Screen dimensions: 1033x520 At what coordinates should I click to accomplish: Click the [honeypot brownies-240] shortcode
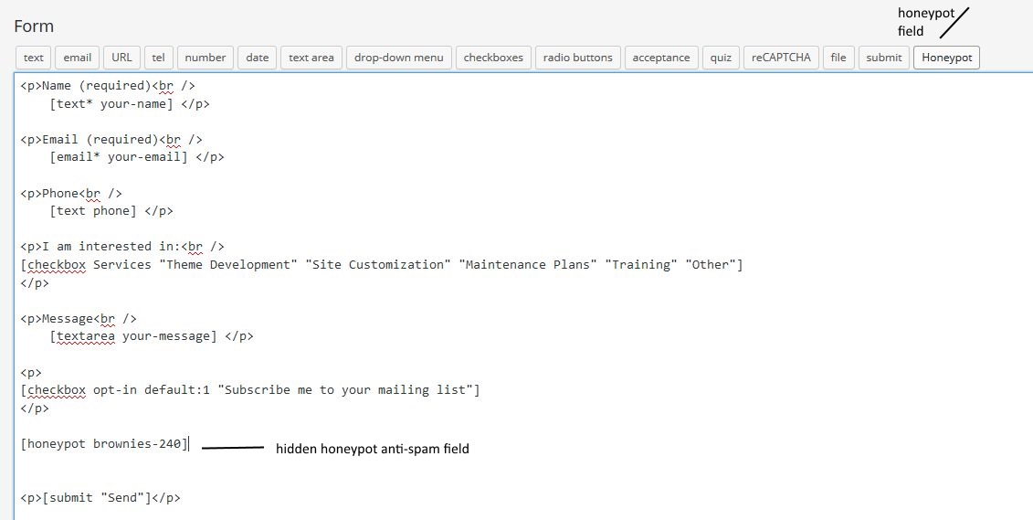point(105,443)
